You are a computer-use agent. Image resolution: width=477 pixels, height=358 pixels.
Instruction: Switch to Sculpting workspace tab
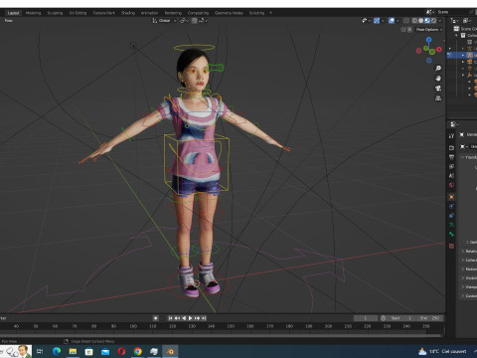click(55, 13)
